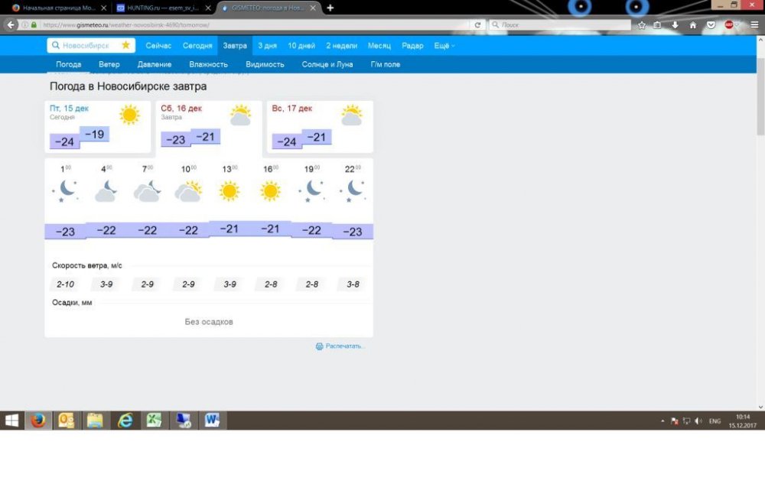Select the 10 дней forecast tab
The height and width of the screenshot is (497, 765).
point(301,46)
